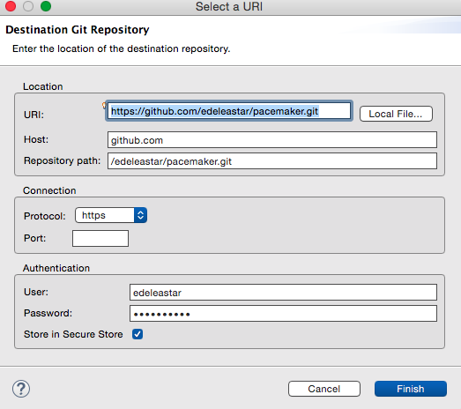Click the Local File... button
The height and width of the screenshot is (409, 461).
(396, 114)
